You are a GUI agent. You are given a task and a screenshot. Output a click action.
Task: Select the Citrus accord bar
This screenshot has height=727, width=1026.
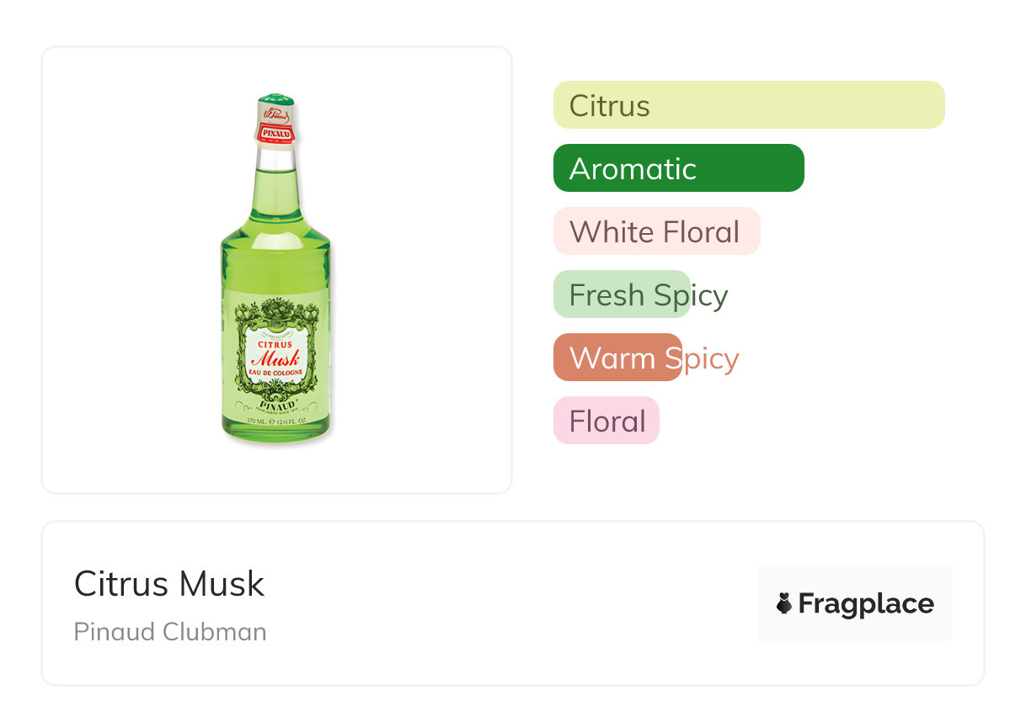point(748,105)
